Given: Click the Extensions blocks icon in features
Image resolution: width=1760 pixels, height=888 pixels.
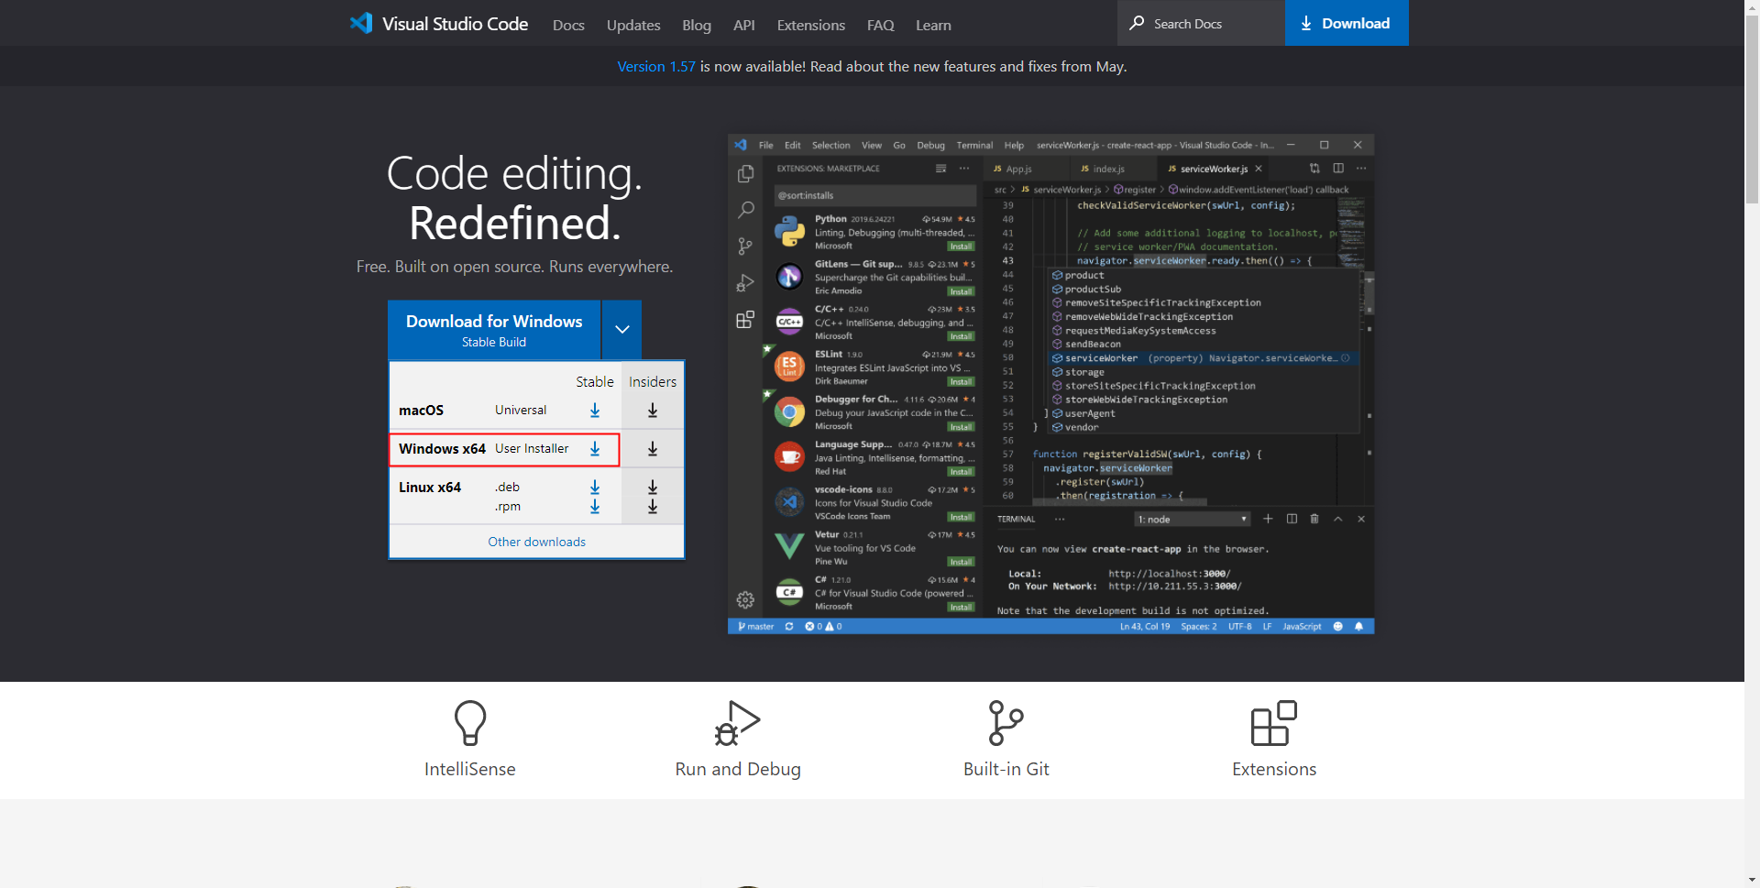Looking at the screenshot, I should click(1274, 723).
